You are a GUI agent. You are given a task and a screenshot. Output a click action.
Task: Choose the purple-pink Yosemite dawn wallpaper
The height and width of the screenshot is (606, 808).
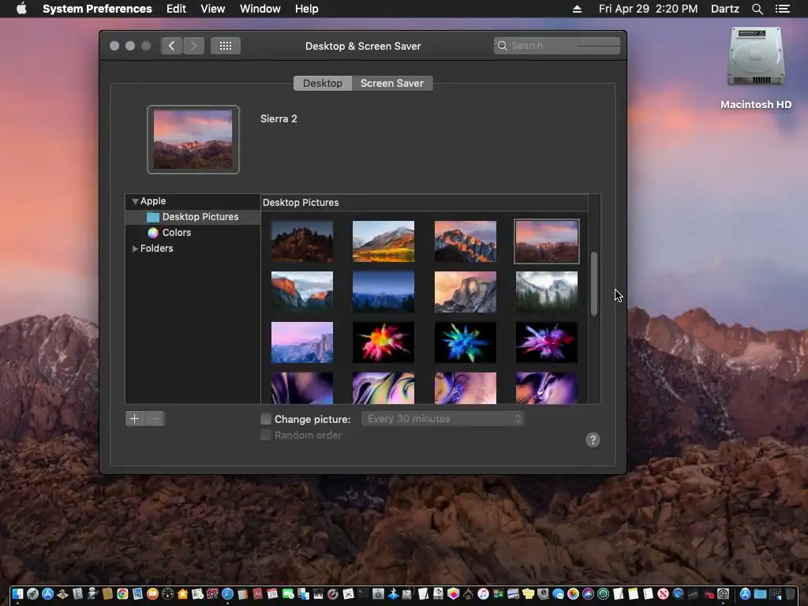(302, 342)
